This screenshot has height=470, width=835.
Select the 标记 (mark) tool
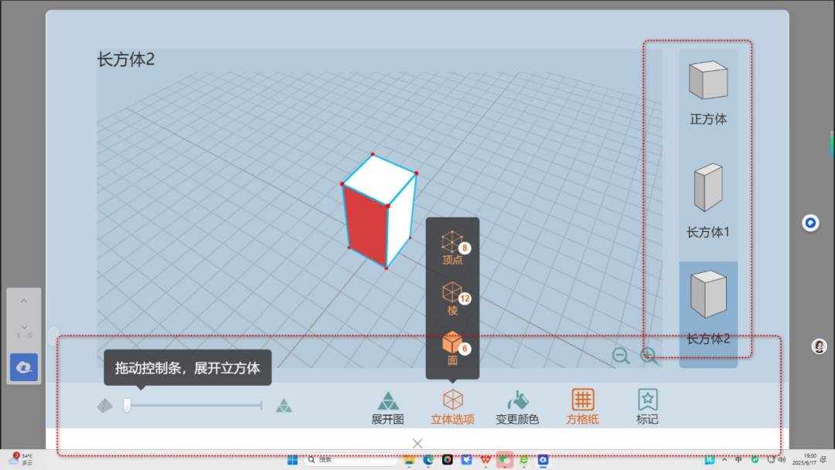click(x=646, y=405)
